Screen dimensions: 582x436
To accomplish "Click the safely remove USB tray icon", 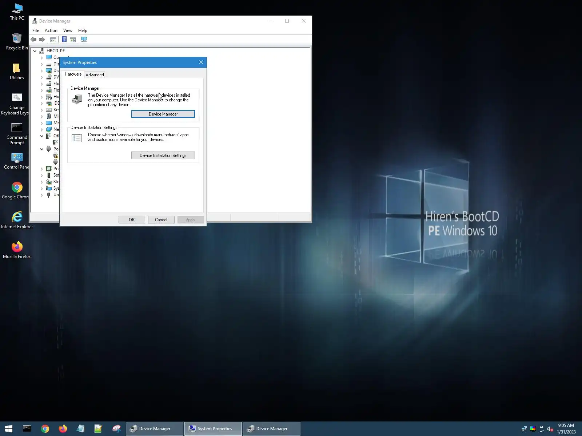I will (x=542, y=429).
